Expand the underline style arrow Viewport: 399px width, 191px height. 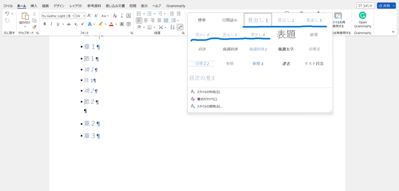(63, 24)
